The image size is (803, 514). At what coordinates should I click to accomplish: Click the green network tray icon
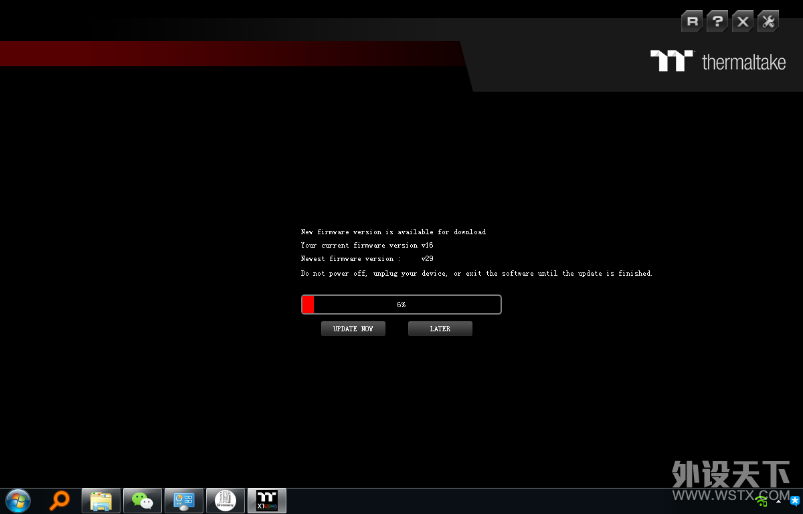tap(762, 501)
